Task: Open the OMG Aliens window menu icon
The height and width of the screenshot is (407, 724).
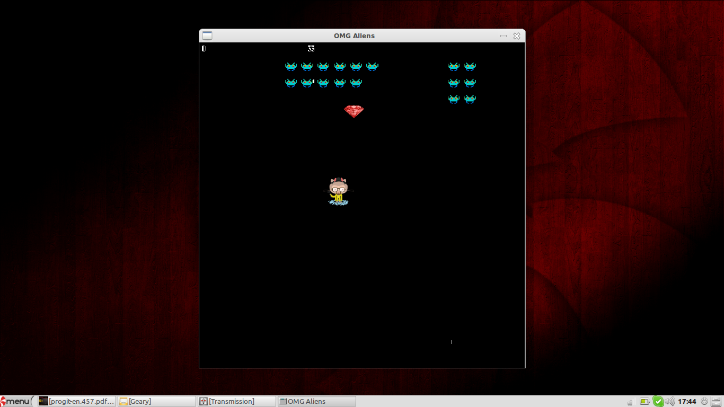Action: point(207,36)
